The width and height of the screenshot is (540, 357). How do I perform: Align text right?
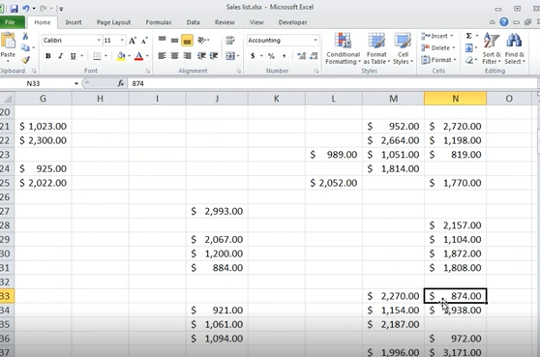187,56
